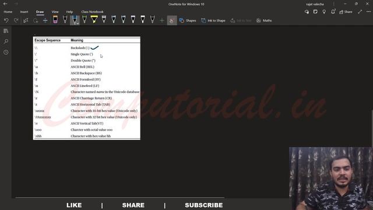Pick the black pen beside the eraser
Screen dimensions: 373x210
[65, 19]
